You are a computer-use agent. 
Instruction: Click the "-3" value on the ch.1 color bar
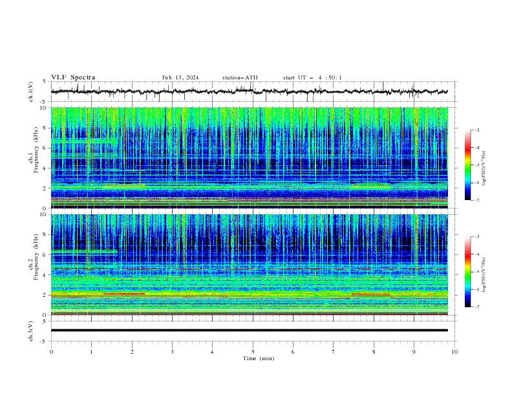coord(476,130)
